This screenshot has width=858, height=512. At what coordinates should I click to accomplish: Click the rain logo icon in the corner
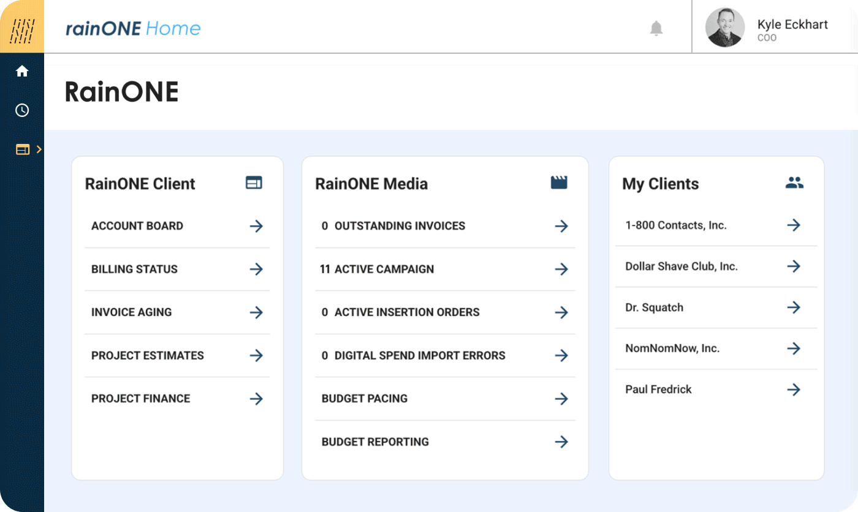[x=22, y=27]
